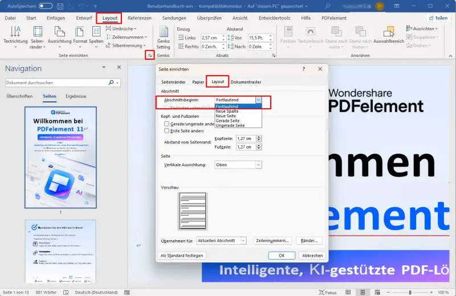Image resolution: width=456 pixels, height=296 pixels.
Task: Switch to the PDFelement ribbon tab
Action: click(334, 18)
